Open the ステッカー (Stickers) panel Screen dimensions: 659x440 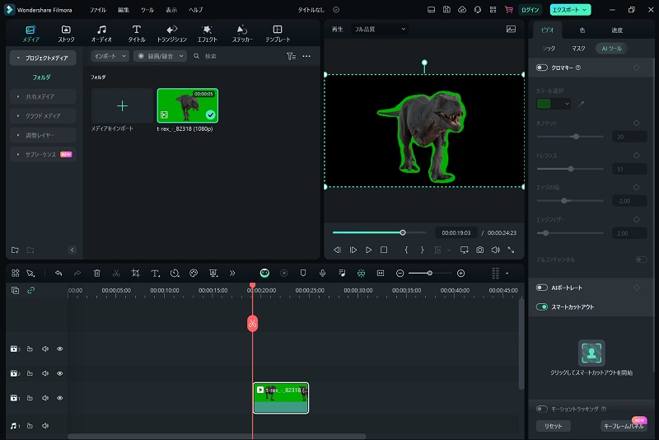pos(242,34)
